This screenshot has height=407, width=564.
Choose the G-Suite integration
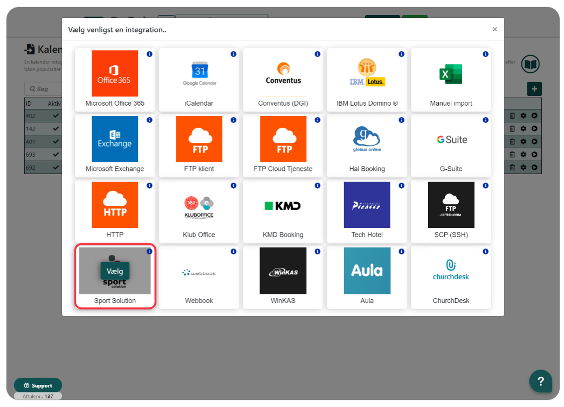(x=451, y=145)
